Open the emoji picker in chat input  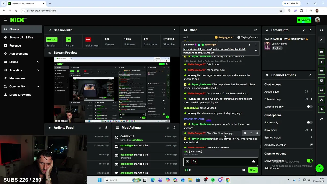[253, 162]
